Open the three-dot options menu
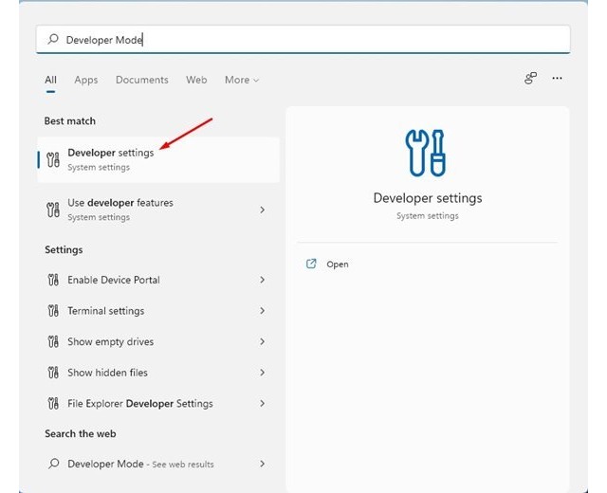Screen dimensions: 607x493 pyautogui.click(x=557, y=78)
